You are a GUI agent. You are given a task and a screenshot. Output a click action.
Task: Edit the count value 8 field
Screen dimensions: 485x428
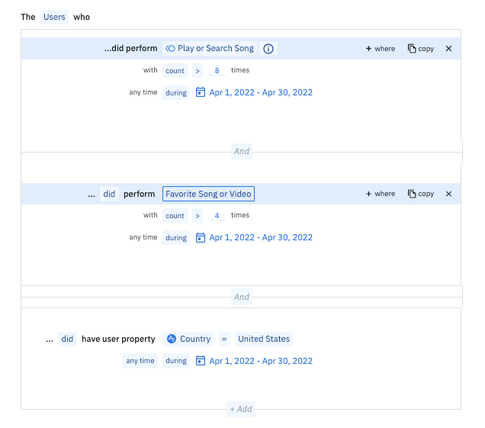click(x=217, y=70)
